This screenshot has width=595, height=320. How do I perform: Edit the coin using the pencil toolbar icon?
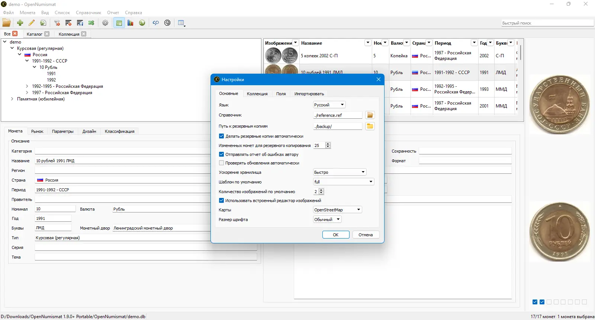click(32, 23)
